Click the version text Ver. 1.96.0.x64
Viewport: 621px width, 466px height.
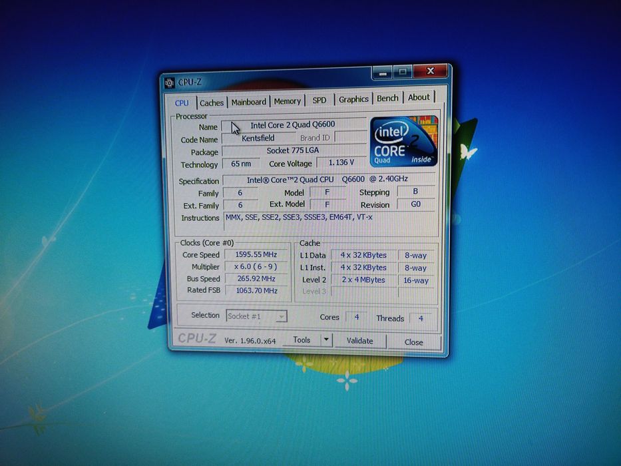(250, 340)
